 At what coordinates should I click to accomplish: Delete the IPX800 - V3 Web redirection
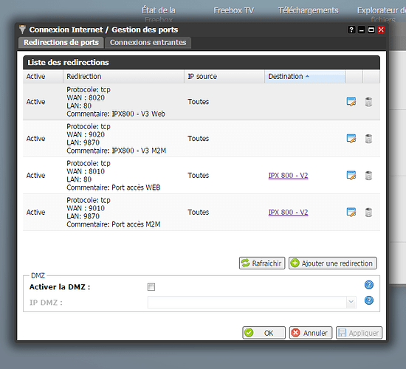tap(368, 102)
